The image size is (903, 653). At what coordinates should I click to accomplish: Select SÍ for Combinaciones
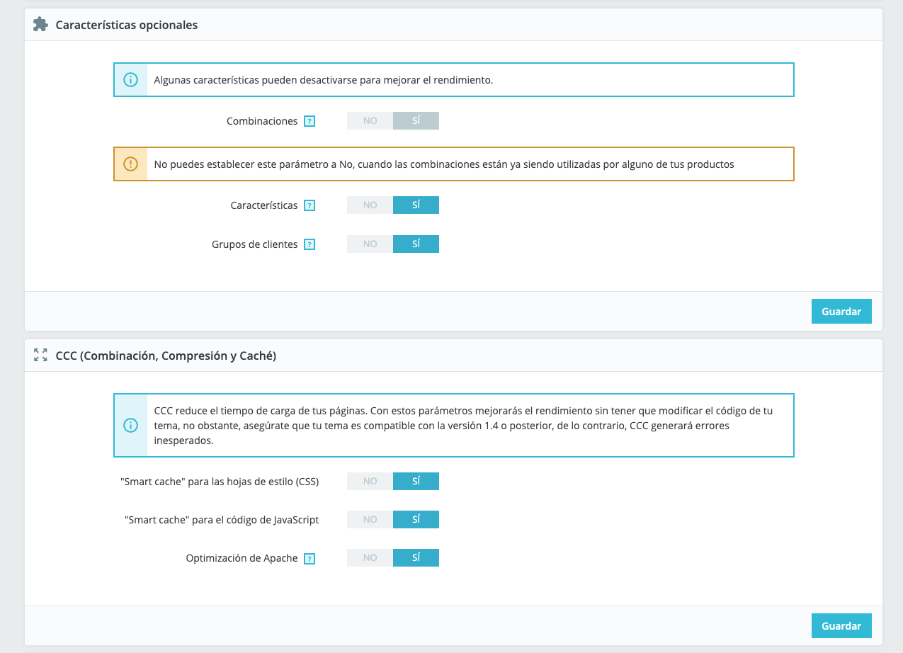pos(416,121)
